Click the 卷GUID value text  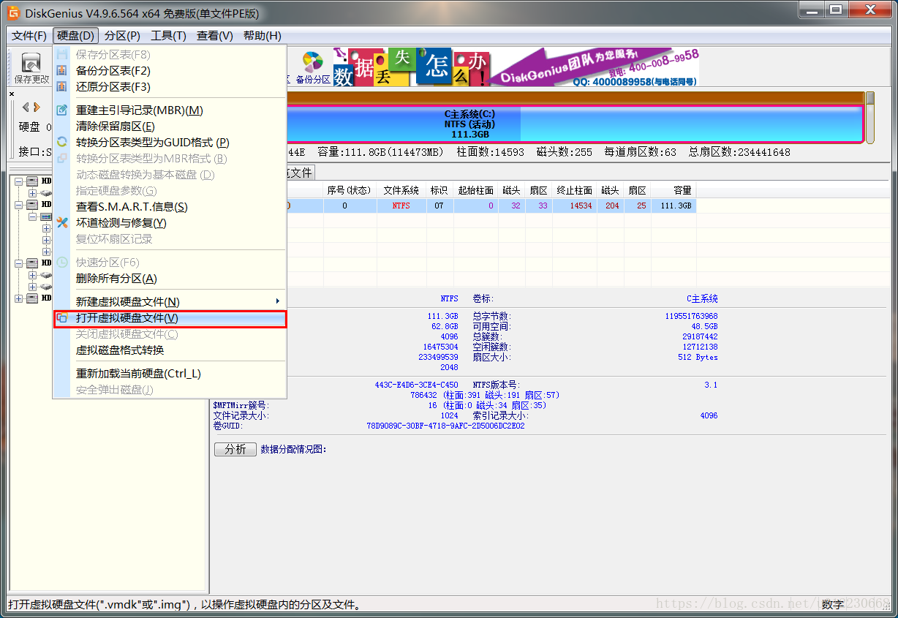pos(445,426)
